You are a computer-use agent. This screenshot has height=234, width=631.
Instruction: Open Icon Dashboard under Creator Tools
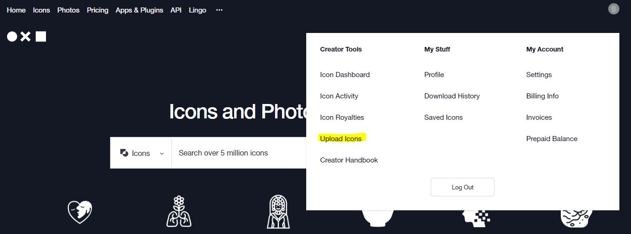345,75
